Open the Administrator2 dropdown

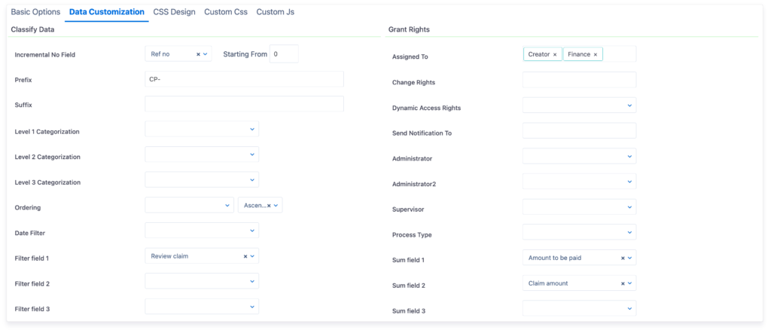point(579,182)
